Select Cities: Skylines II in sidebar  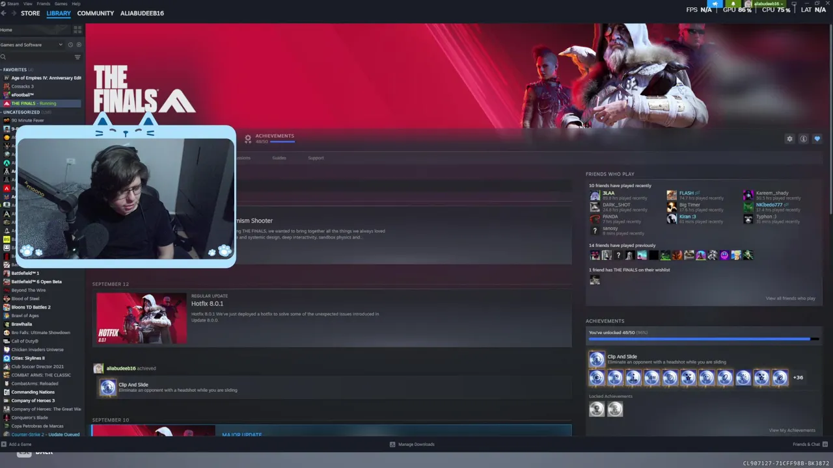(42, 358)
